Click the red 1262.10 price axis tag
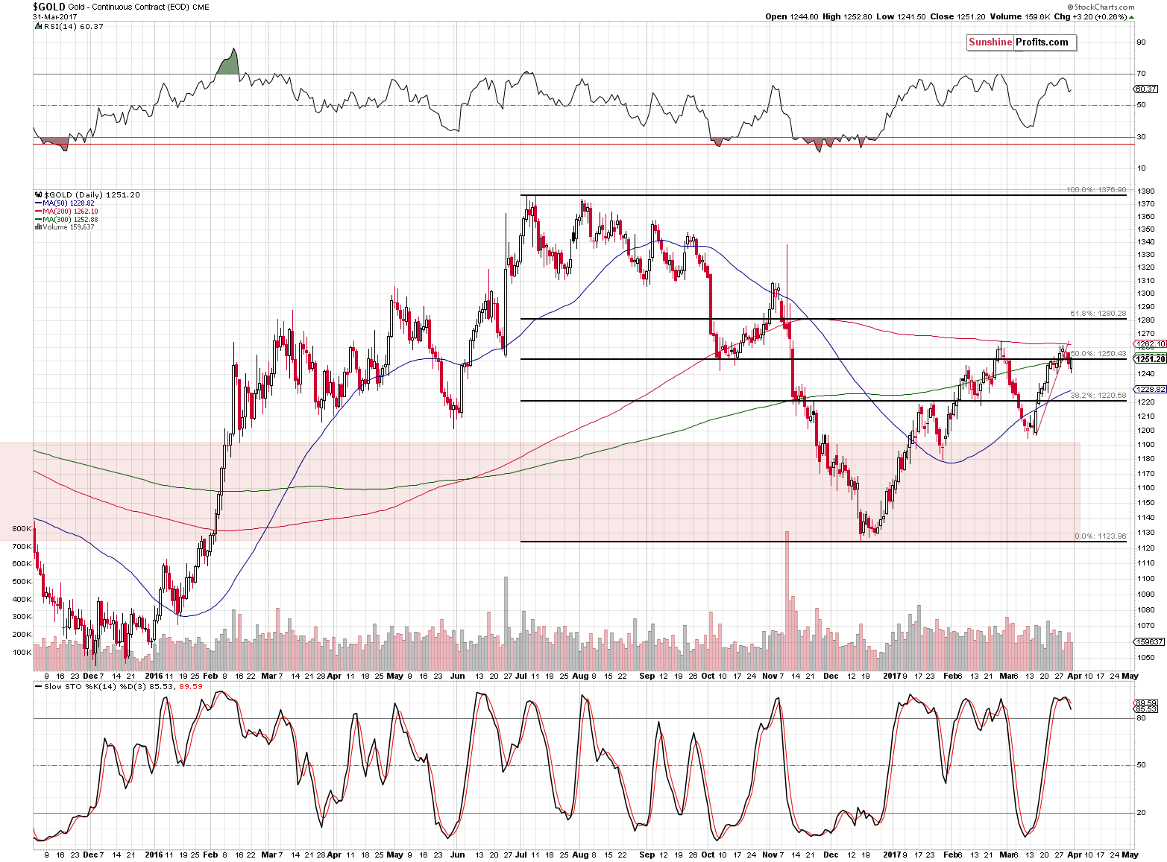The width and height of the screenshot is (1167, 862). pyautogui.click(x=1149, y=344)
